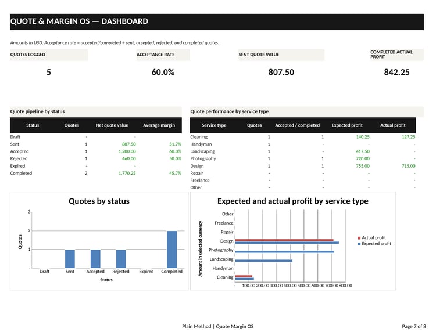This screenshot has height=336, width=436.
Task: Click the Accepted bar in status chart
Action: (95, 259)
